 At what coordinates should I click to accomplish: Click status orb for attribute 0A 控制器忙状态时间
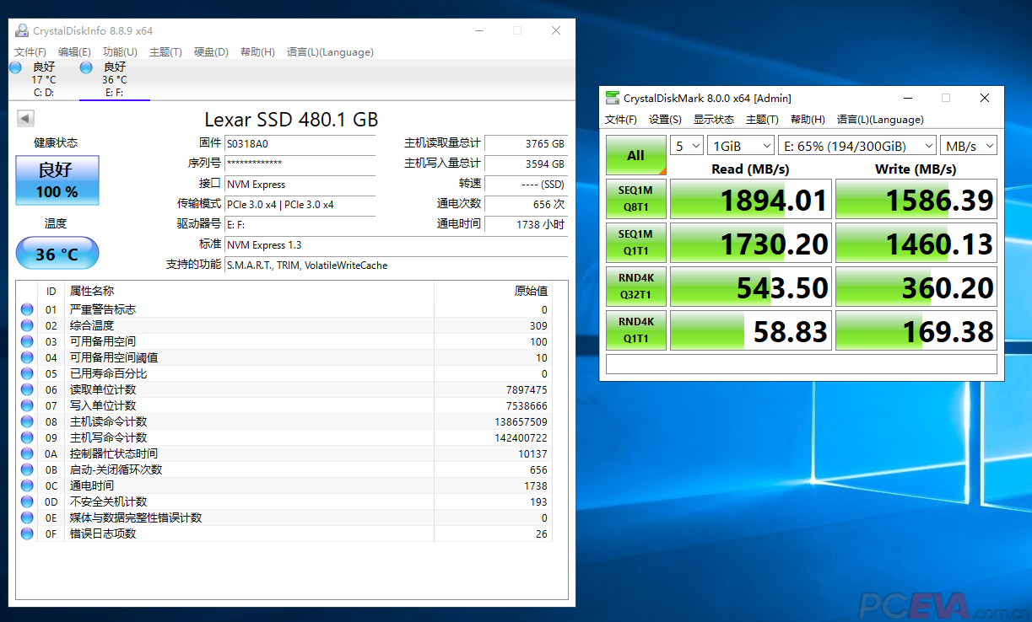pyautogui.click(x=27, y=453)
